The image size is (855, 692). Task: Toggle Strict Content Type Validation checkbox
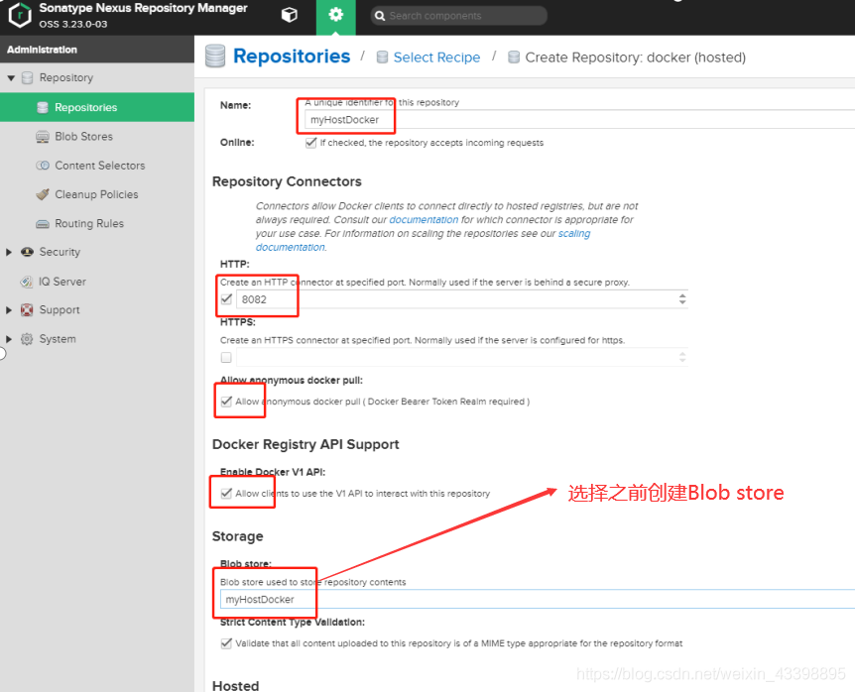pos(226,643)
